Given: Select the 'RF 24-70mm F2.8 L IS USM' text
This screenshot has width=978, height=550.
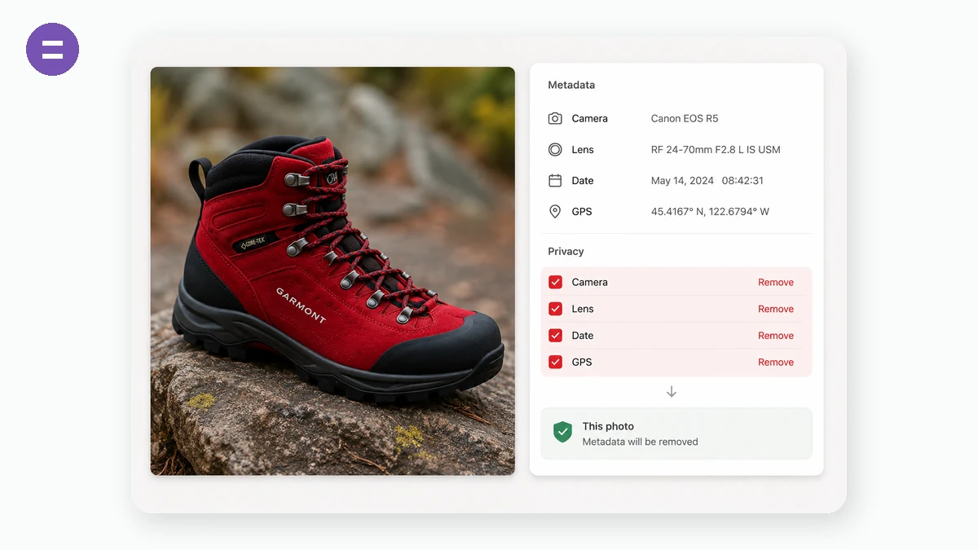Looking at the screenshot, I should [716, 149].
